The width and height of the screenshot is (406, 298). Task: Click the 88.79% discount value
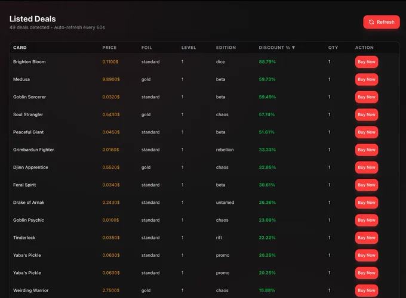pyautogui.click(x=267, y=62)
